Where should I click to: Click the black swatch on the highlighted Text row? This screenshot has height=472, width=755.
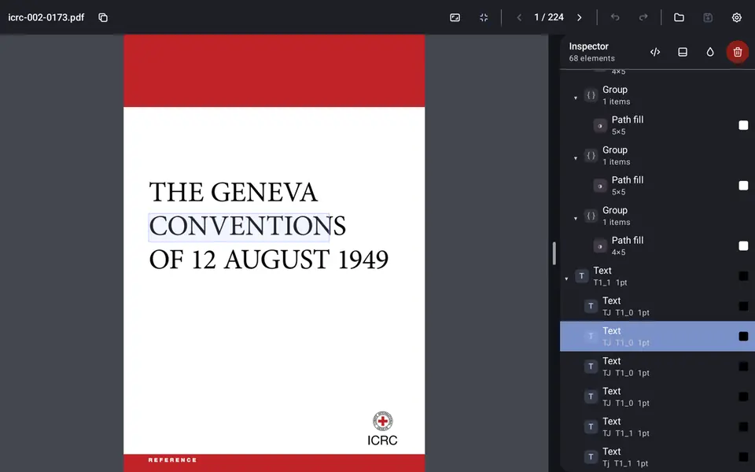point(743,336)
